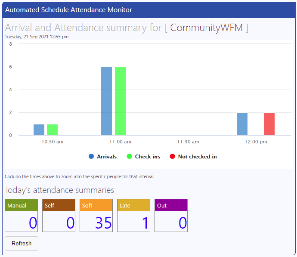This screenshot has width=297, height=257.
Task: Click the 10:30 am time label
Action: 53,142
